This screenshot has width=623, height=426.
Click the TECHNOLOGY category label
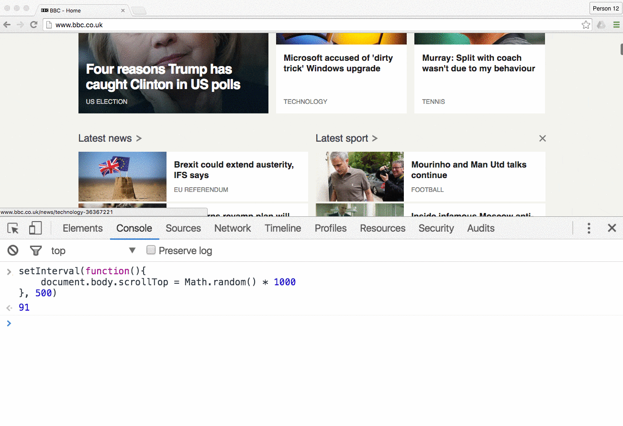(x=305, y=101)
